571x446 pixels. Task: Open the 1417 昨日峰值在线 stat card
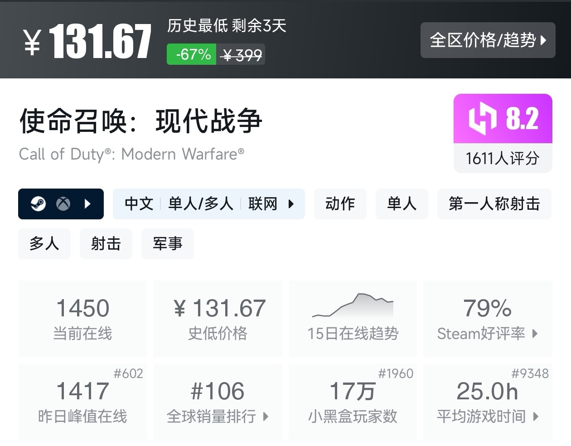pyautogui.click(x=82, y=402)
